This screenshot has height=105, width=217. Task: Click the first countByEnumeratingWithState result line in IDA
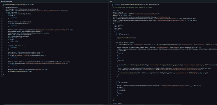[155, 20]
